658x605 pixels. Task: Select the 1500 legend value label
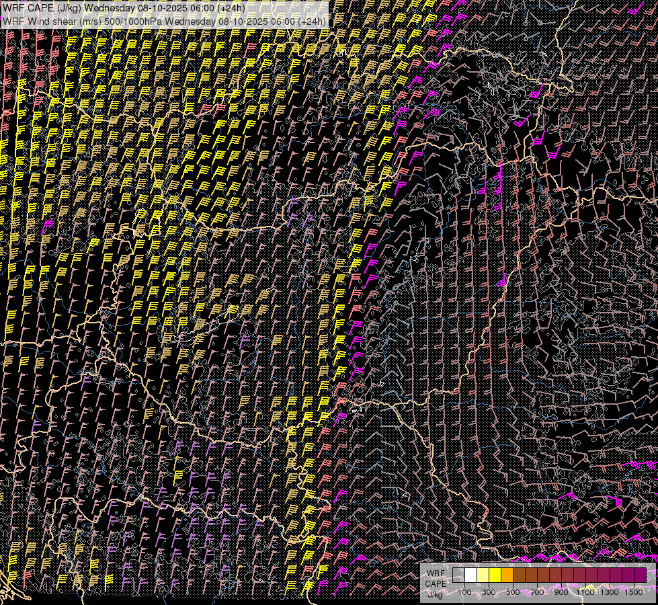pyautogui.click(x=634, y=592)
